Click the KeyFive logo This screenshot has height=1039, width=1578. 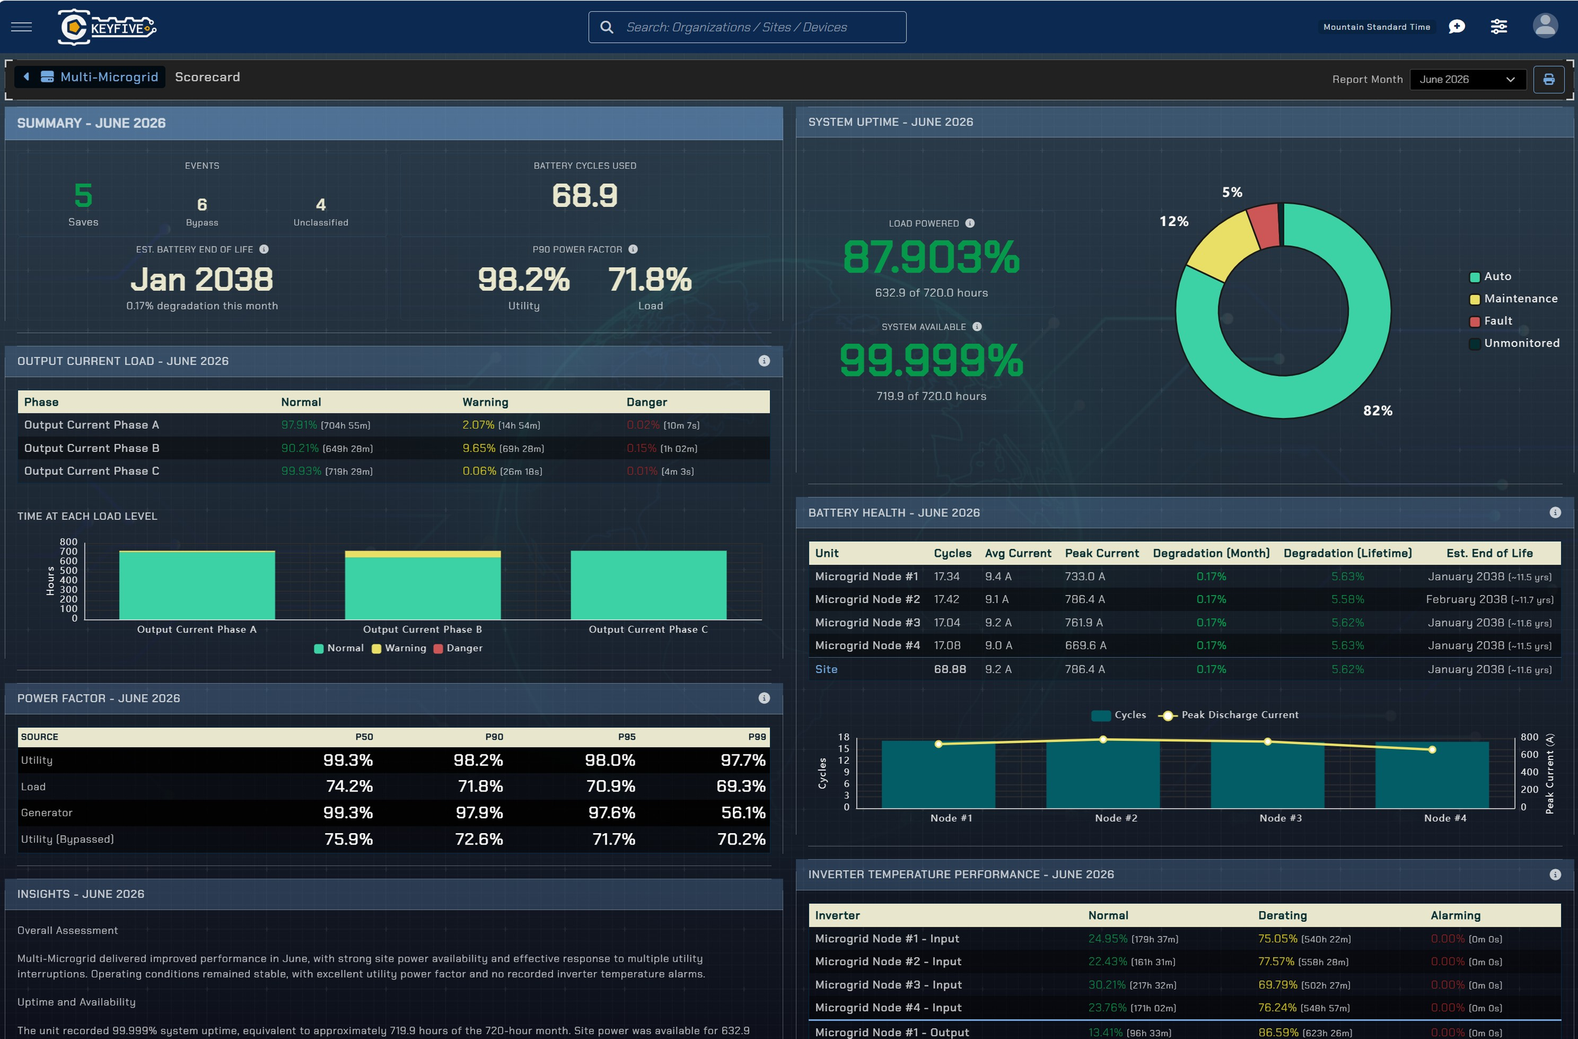point(107,27)
